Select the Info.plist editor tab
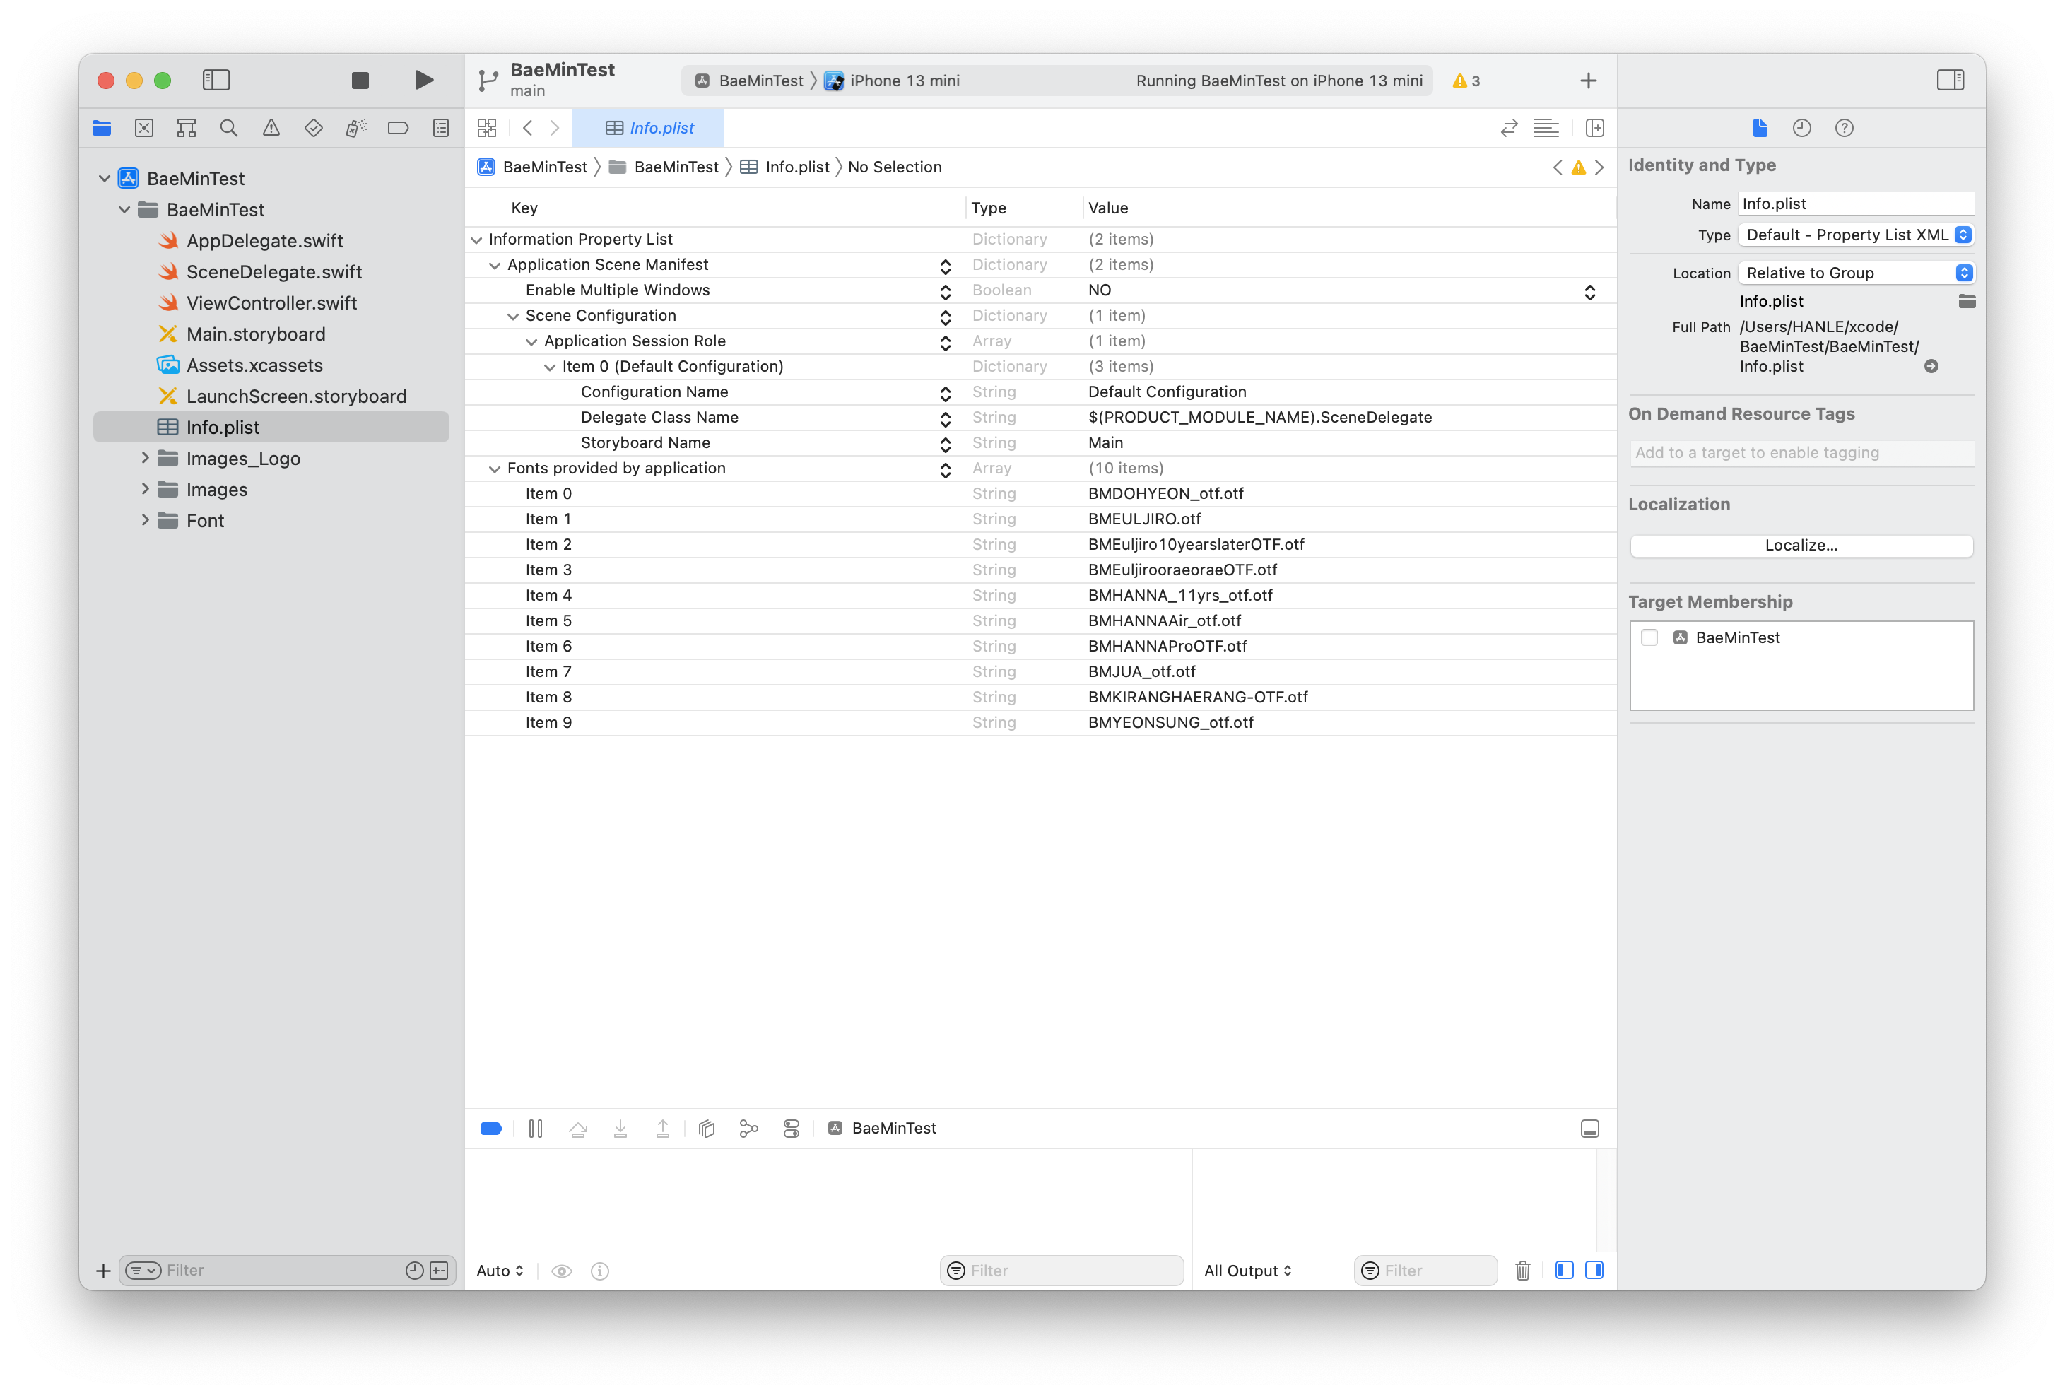Screen dimensions: 2065x1395 point(649,128)
